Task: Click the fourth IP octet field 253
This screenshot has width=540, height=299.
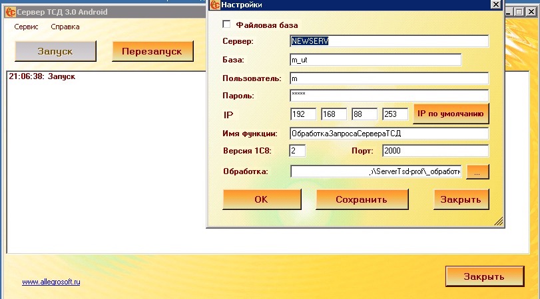Action: point(395,114)
